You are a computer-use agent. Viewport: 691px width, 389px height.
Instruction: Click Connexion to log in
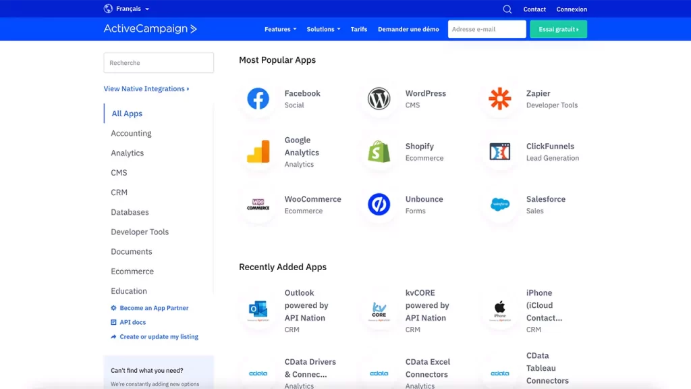tap(572, 9)
